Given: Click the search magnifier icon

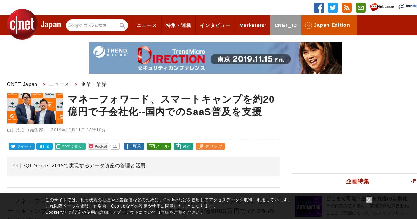Looking at the screenshot, I should (x=122, y=25).
